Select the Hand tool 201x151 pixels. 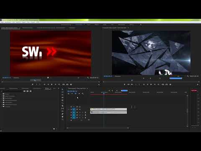62,117
